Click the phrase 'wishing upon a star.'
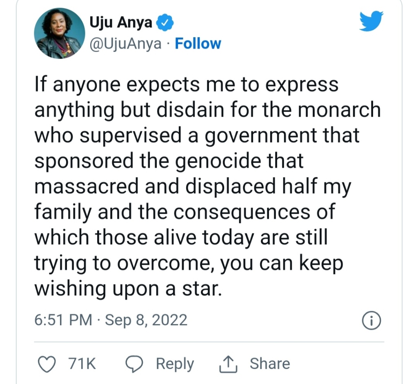 tap(128, 289)
